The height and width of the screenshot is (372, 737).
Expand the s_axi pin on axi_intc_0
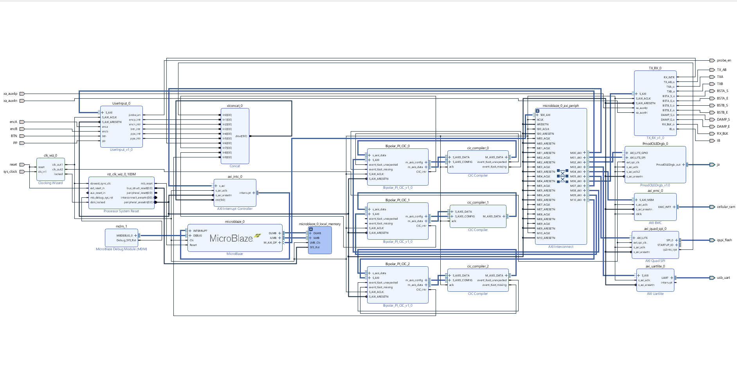click(x=216, y=186)
